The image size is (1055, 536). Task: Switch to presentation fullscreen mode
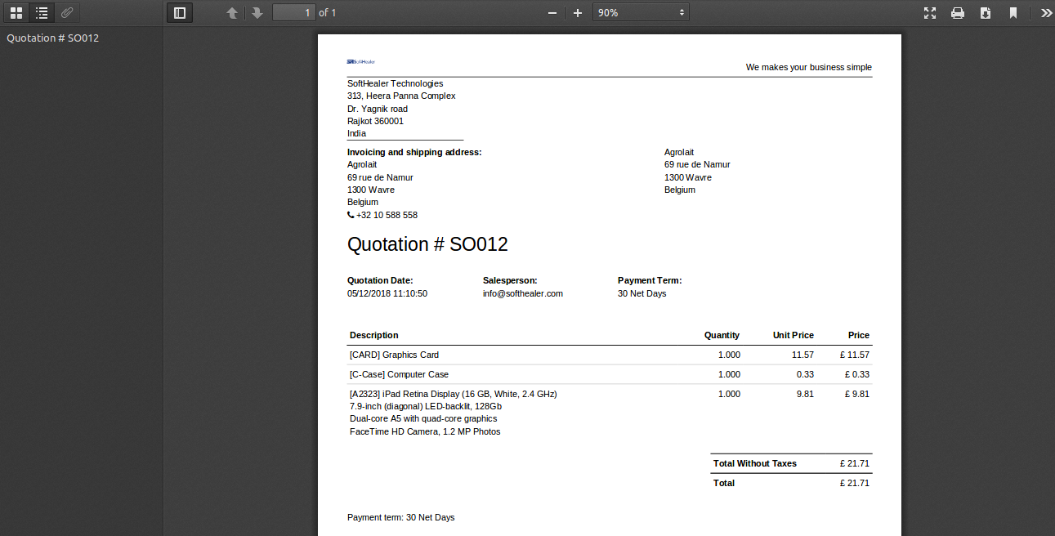pos(930,12)
